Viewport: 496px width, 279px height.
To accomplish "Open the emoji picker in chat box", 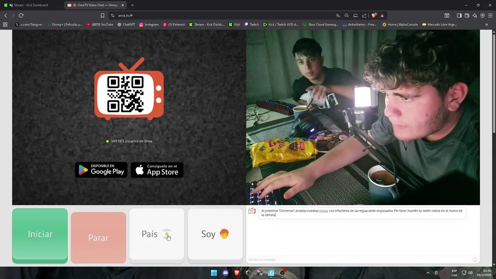I will [x=475, y=259].
